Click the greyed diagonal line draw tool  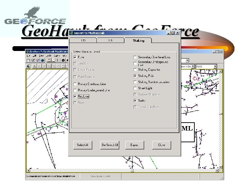point(49,66)
